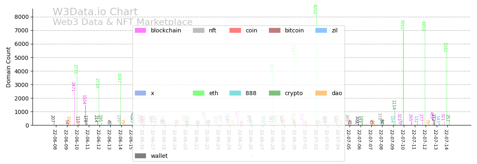Click the 8000 y-axis tick label
This screenshot has width=477, height=164.
(x=21, y=17)
